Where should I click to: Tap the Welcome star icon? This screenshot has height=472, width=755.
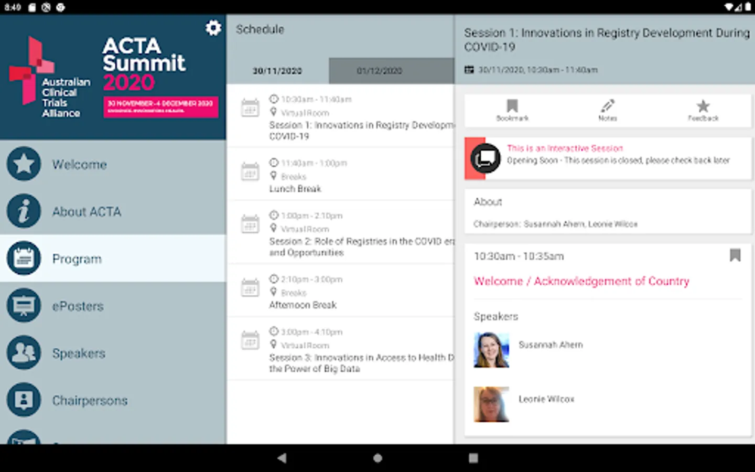(x=24, y=164)
